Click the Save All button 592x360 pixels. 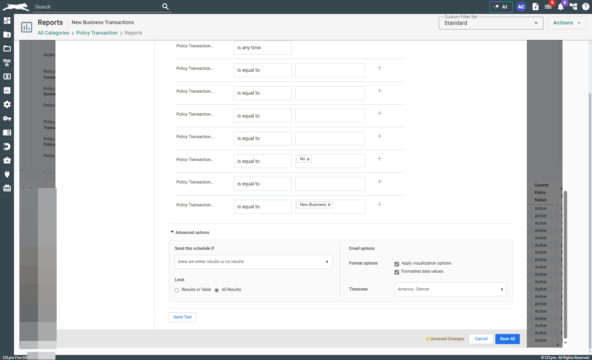tap(507, 339)
